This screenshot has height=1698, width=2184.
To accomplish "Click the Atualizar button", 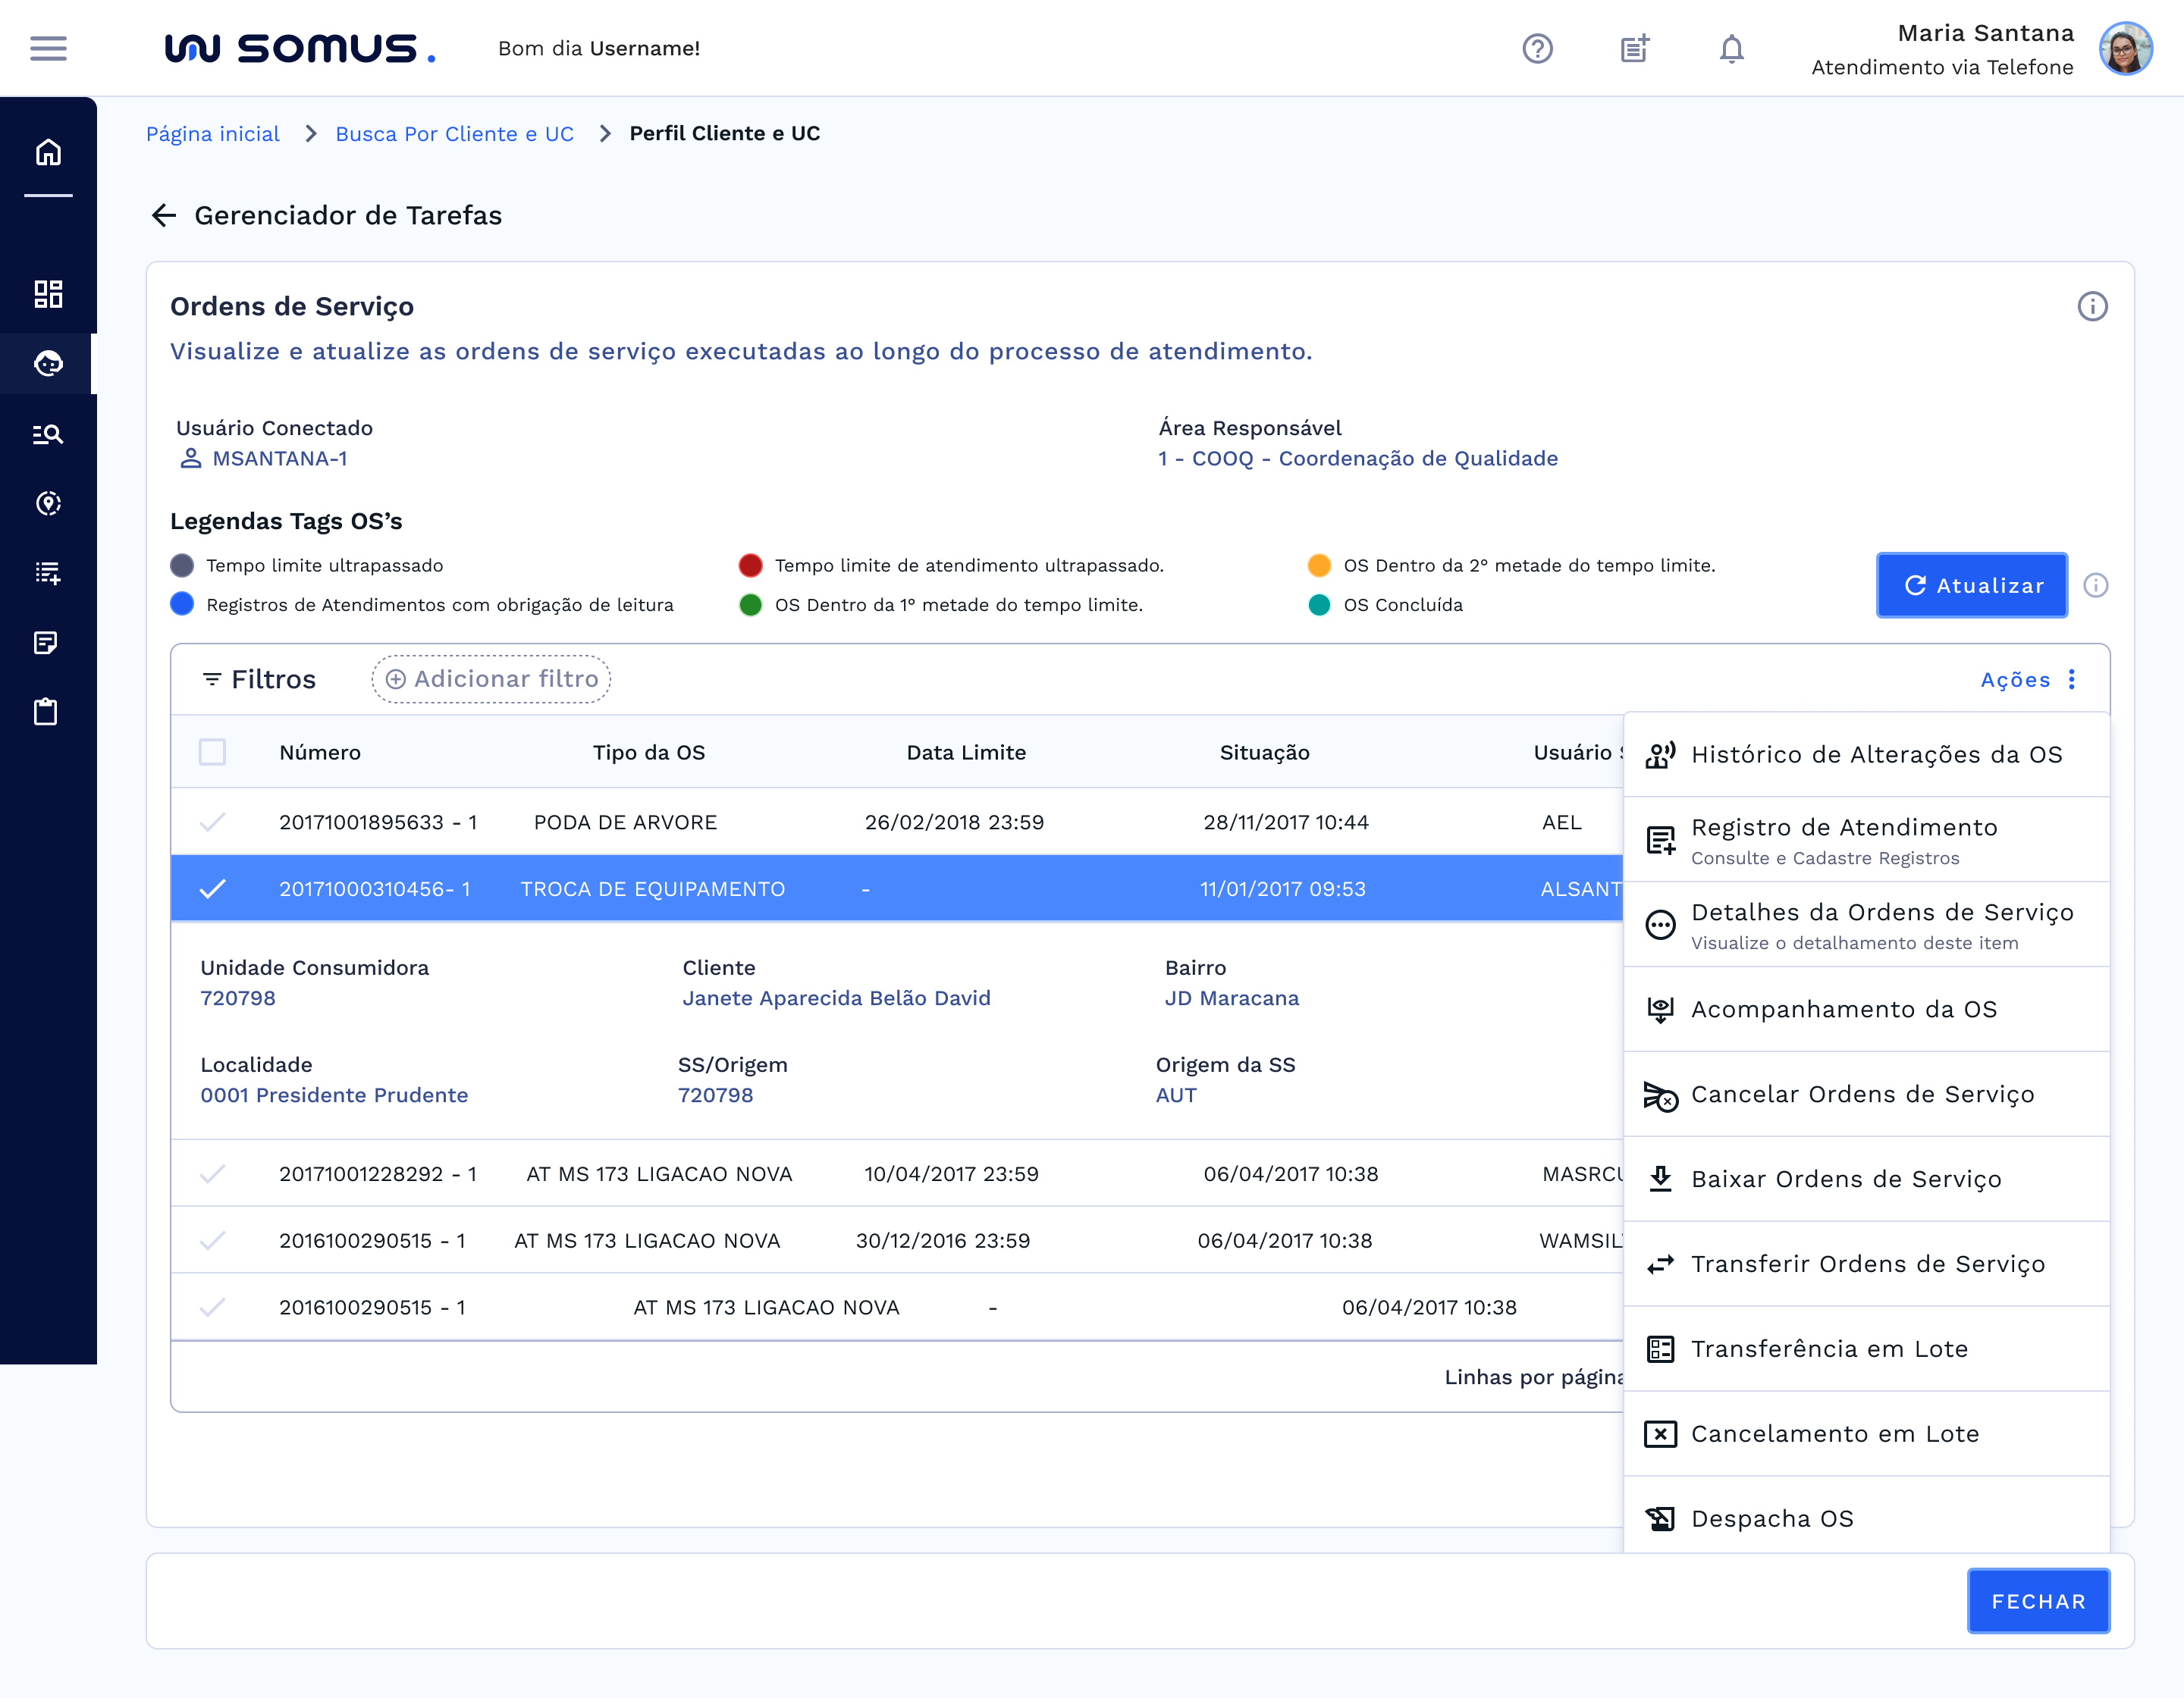I will coord(1971,584).
